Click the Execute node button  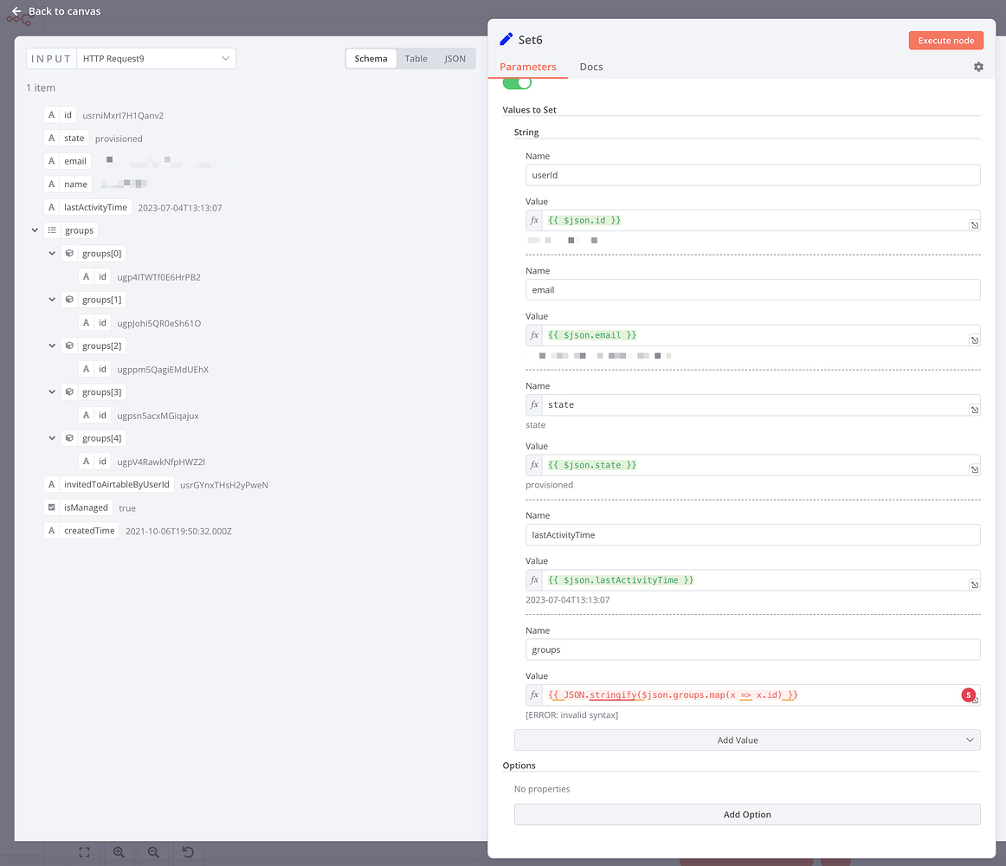pyautogui.click(x=945, y=41)
